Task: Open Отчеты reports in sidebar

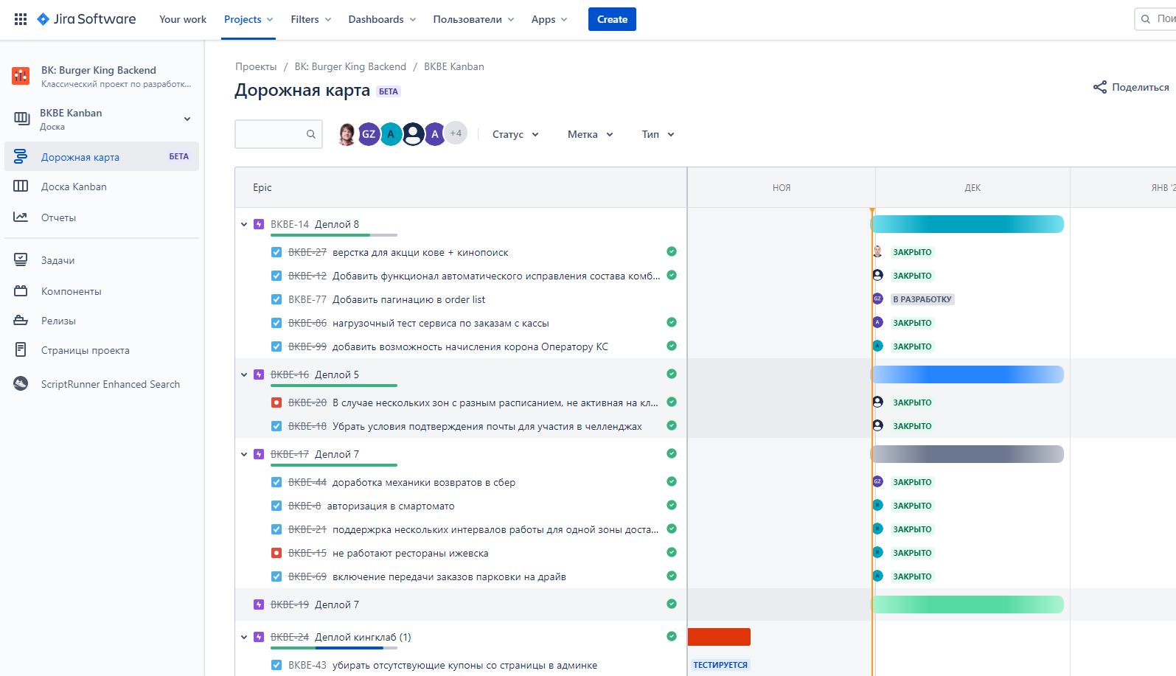Action: (58, 217)
